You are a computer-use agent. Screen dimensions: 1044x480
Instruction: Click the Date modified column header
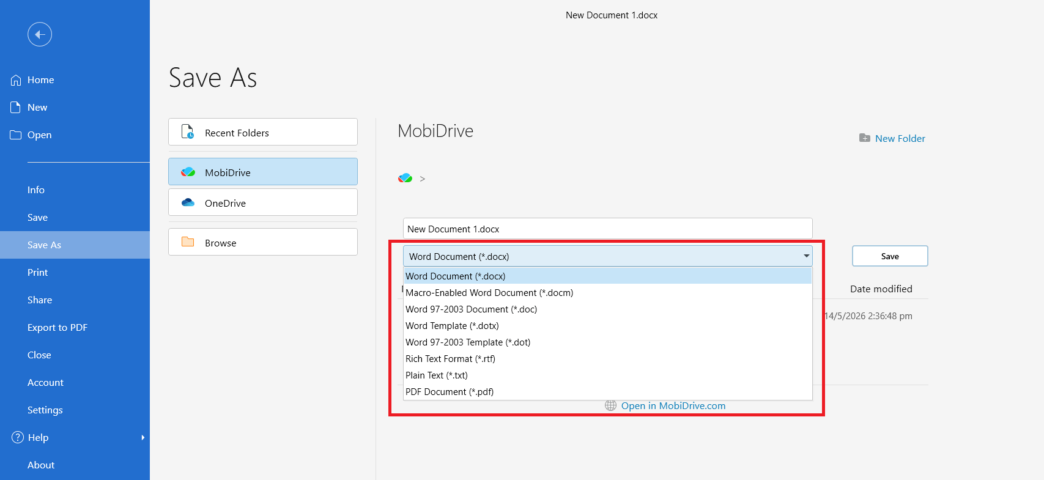(881, 289)
